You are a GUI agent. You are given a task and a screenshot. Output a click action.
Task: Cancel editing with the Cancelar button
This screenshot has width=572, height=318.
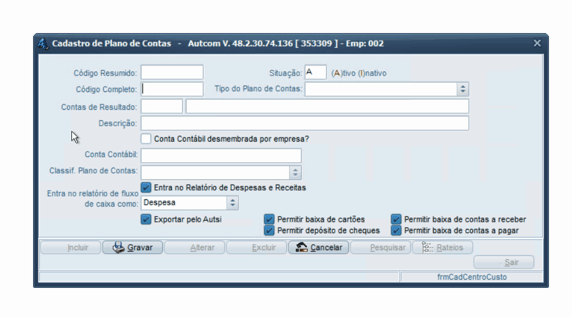(x=319, y=248)
